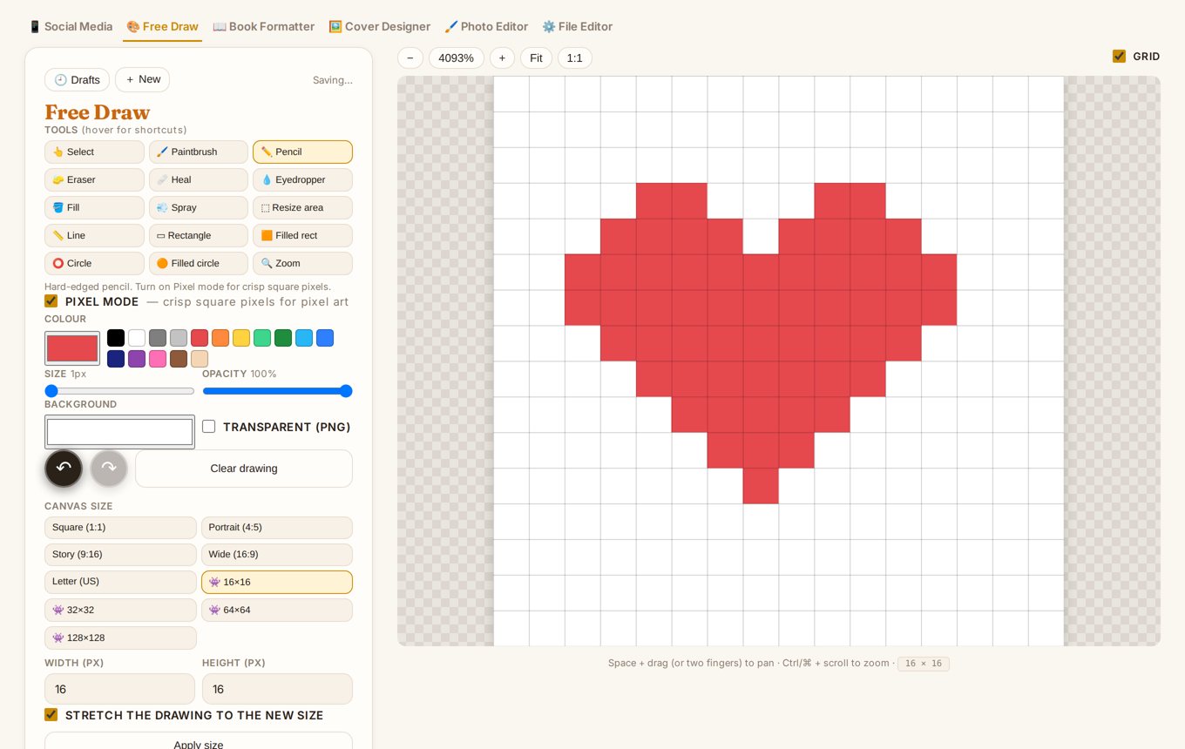Click the Width (px) input field
This screenshot has width=1185, height=749.
point(120,689)
